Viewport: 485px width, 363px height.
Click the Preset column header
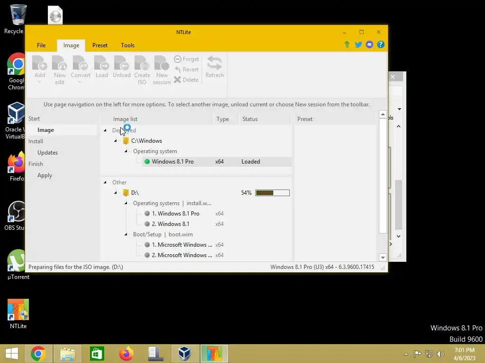click(x=305, y=119)
